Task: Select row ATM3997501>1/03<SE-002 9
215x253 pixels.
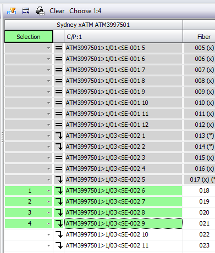Action: point(123,223)
